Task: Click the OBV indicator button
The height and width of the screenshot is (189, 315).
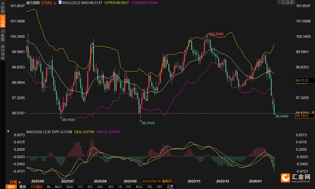Action: point(160,187)
